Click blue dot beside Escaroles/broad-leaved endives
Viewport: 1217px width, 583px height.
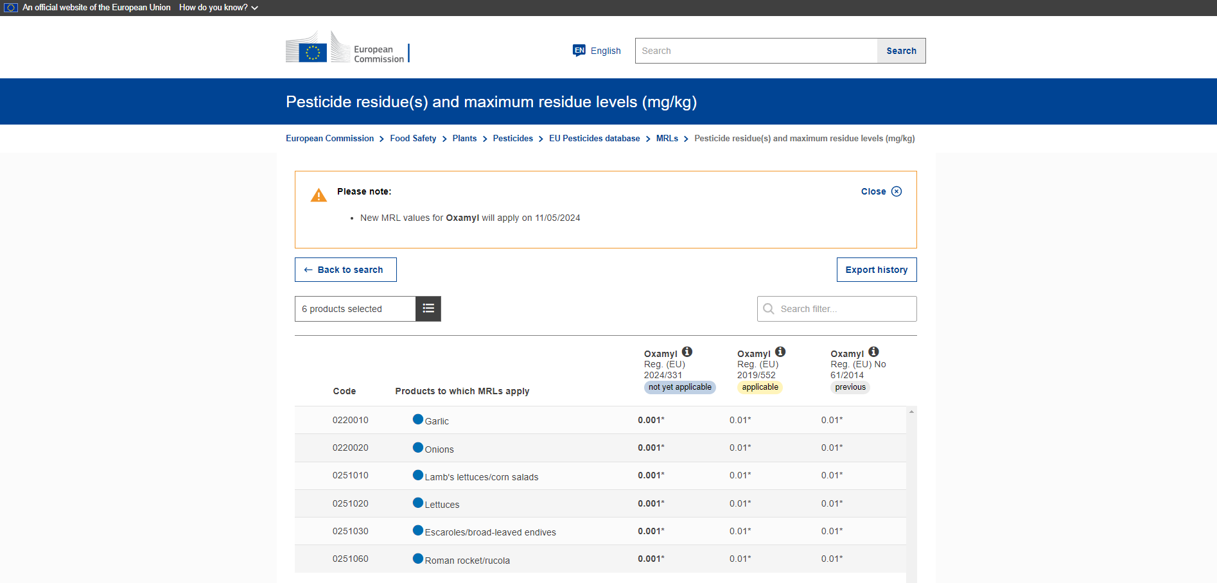pyautogui.click(x=418, y=530)
